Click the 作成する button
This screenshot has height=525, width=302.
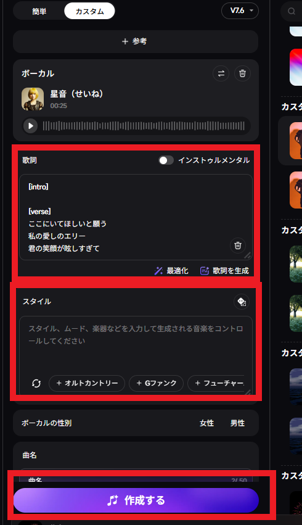[136, 500]
